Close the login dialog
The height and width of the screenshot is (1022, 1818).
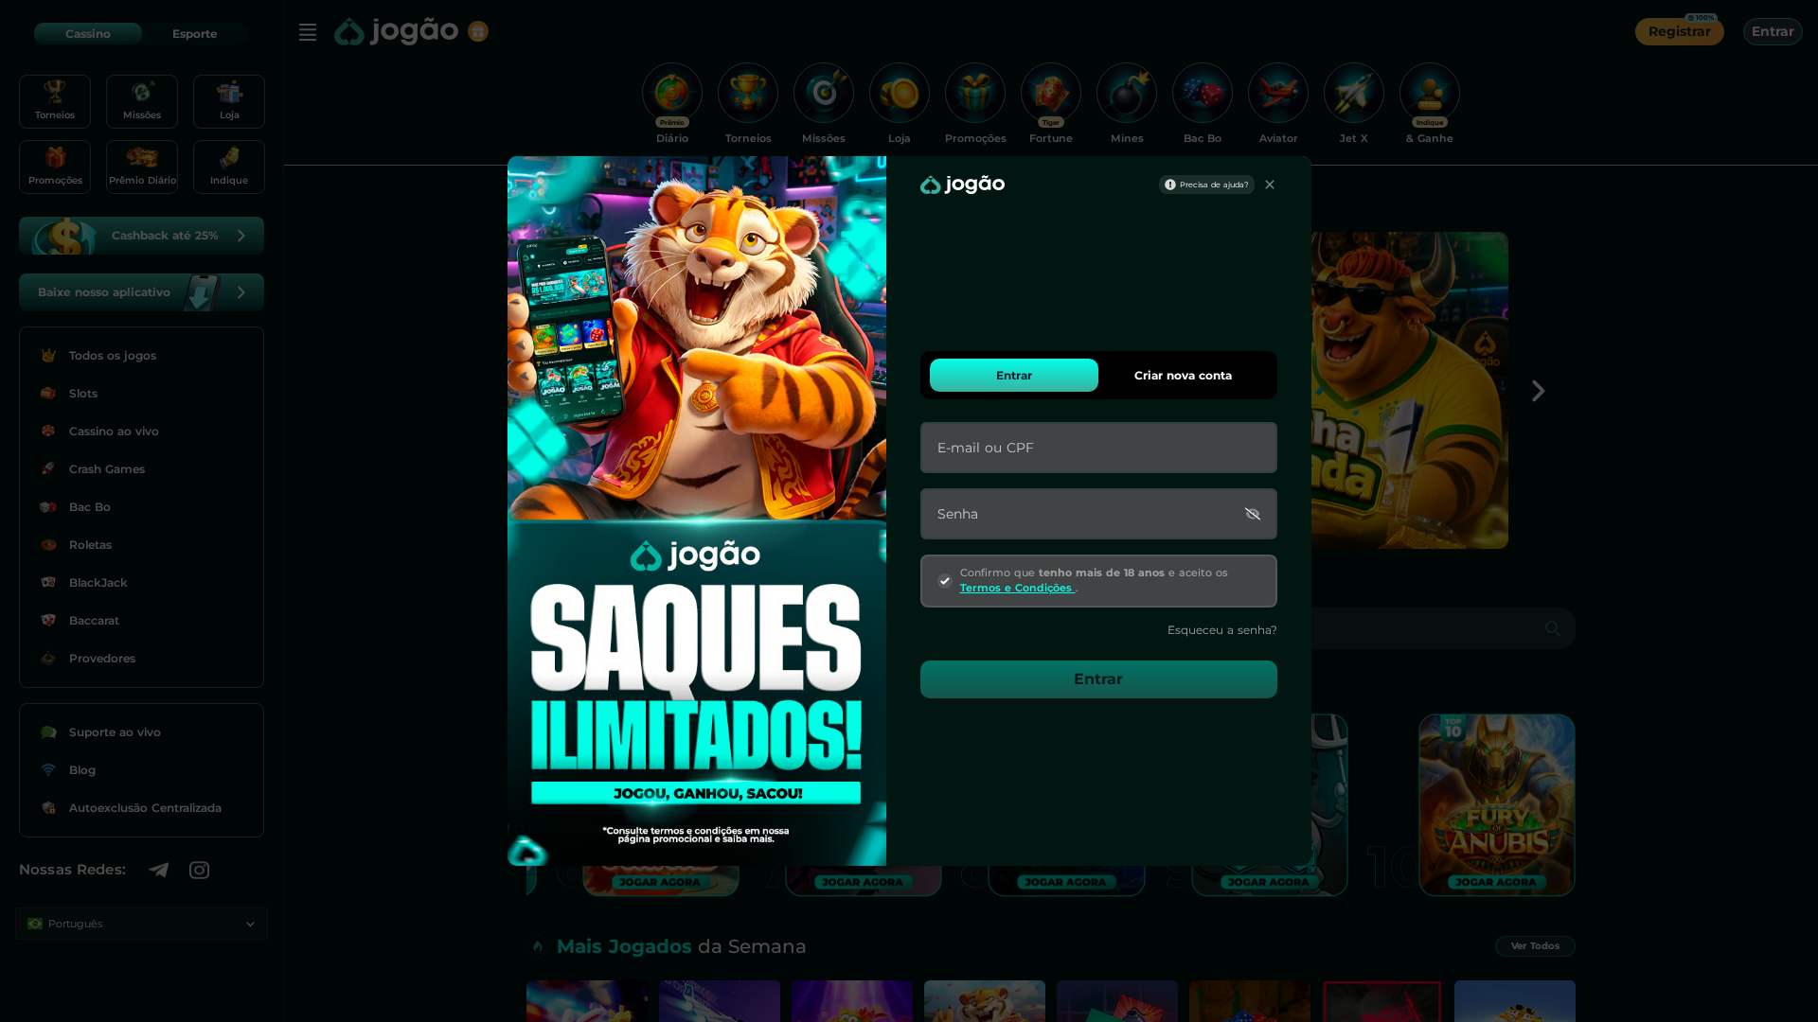[x=1270, y=185]
